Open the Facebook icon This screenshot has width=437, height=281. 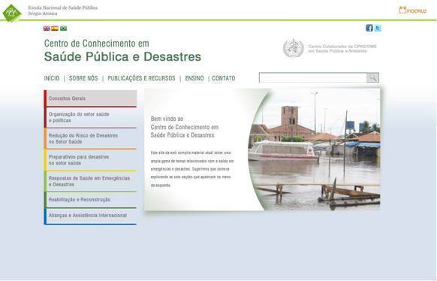coord(369,28)
